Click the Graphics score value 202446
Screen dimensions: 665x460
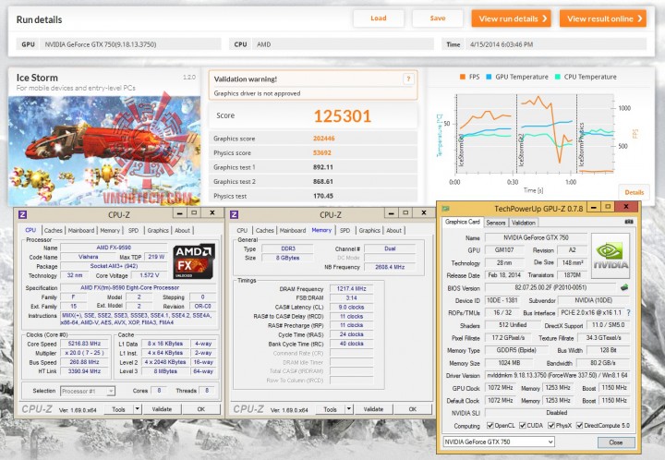(x=324, y=139)
